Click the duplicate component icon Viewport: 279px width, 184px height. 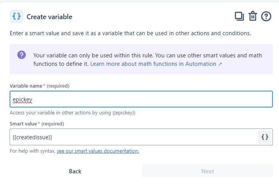point(239,16)
